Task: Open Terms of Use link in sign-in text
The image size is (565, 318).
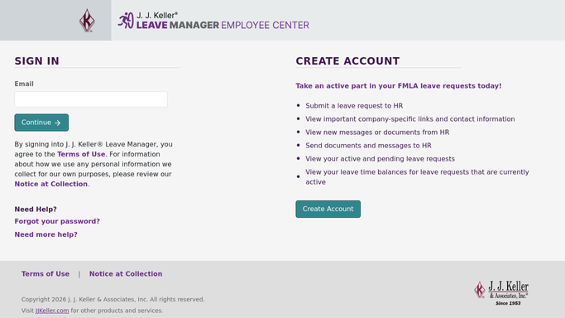Action: tap(81, 154)
